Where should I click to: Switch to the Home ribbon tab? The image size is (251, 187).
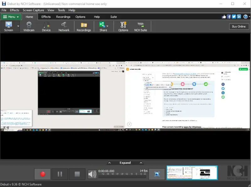coord(29,17)
